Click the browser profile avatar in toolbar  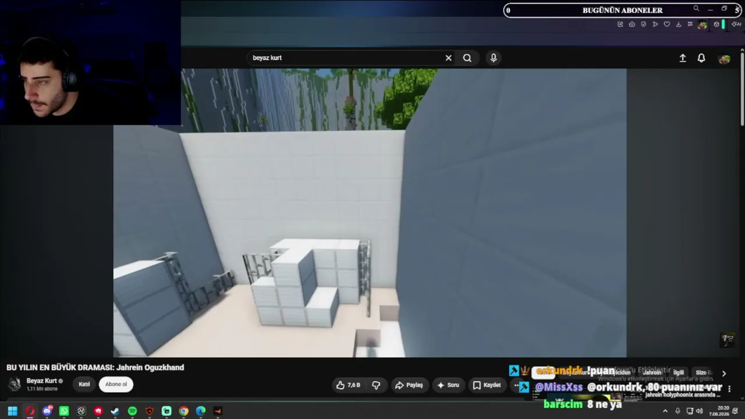703,24
